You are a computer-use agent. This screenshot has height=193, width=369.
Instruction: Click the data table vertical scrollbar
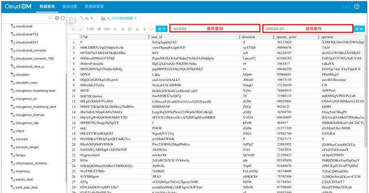(366, 92)
